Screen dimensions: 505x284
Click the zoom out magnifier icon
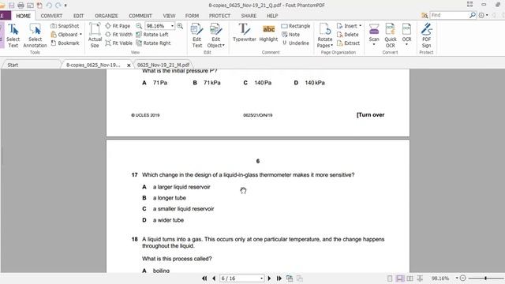(139, 26)
